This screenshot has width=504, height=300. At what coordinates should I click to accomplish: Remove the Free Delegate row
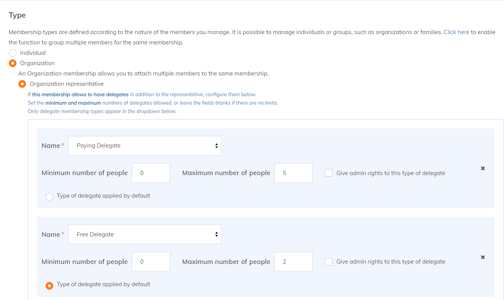(483, 257)
